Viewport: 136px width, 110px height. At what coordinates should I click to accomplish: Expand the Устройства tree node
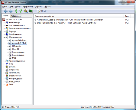(4, 70)
